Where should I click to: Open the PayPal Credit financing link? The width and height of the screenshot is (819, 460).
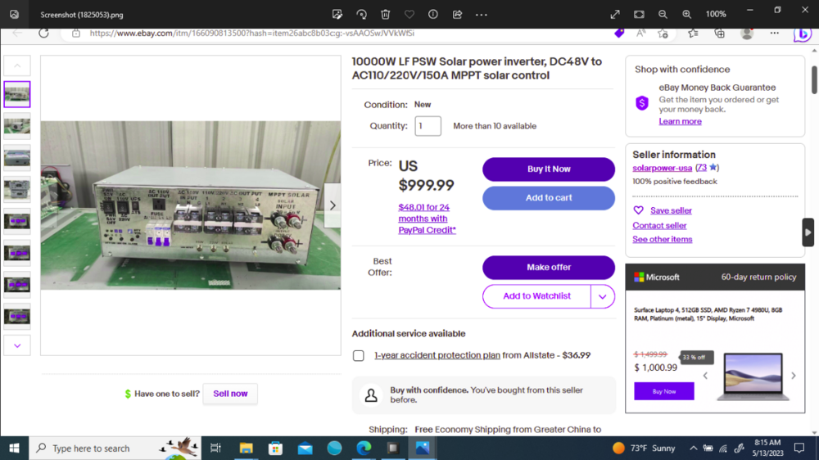(x=427, y=219)
